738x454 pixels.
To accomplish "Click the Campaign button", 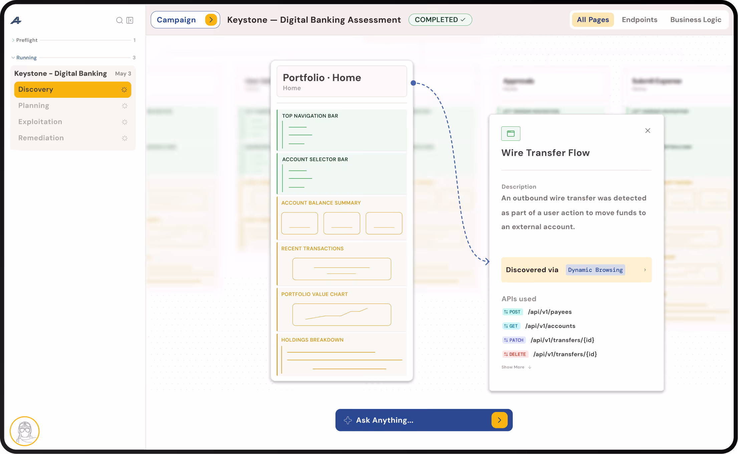I will [185, 20].
